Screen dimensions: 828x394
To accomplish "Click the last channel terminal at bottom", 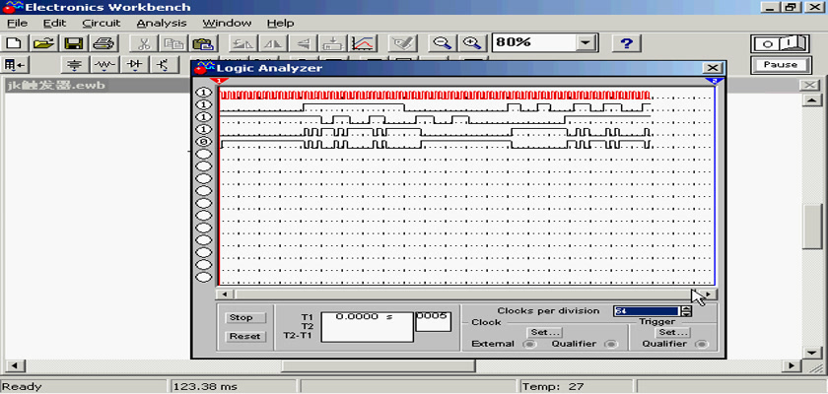I will pyautogui.click(x=204, y=277).
